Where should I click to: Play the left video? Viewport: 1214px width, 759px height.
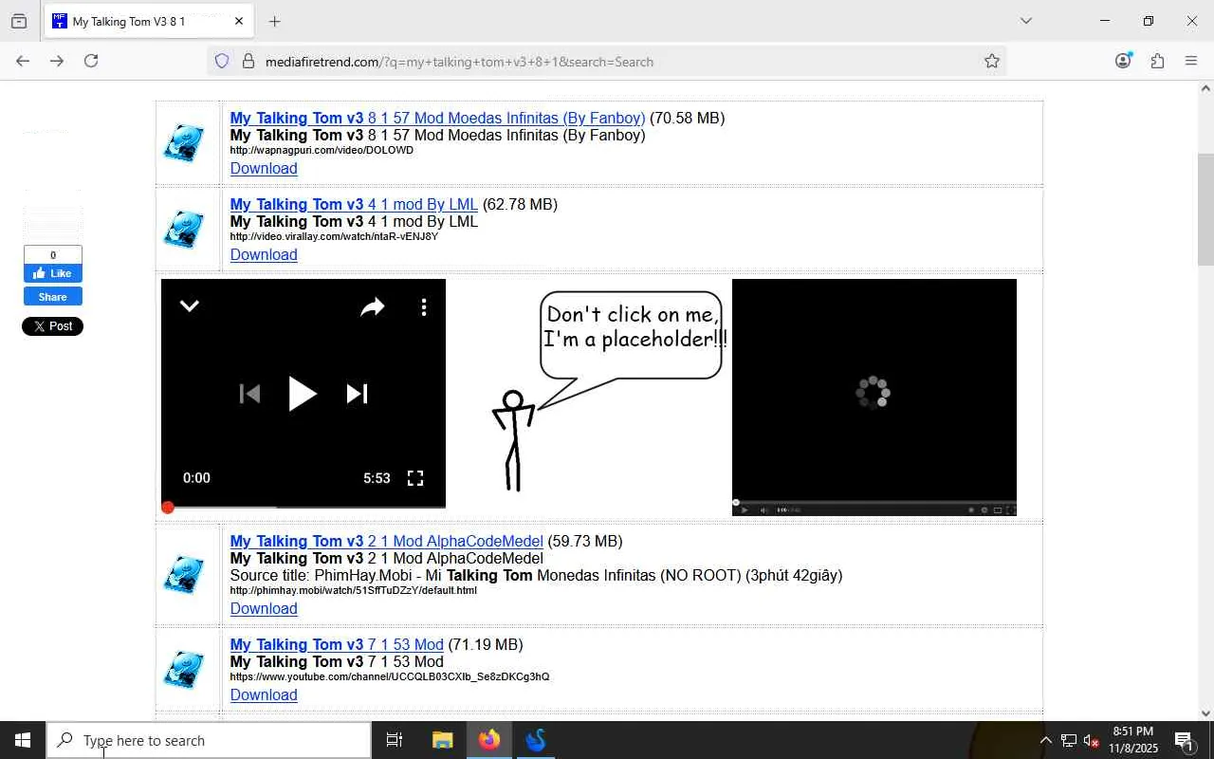pos(303,394)
